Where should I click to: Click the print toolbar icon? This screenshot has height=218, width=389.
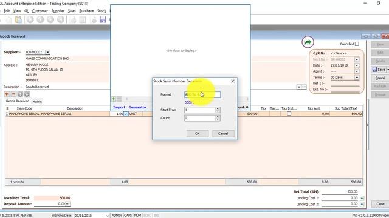pos(94,20)
